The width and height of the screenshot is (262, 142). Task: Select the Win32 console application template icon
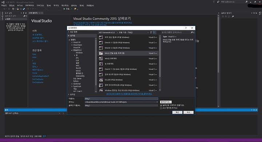101,53
